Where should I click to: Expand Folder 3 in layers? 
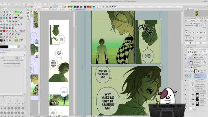click(x=191, y=94)
